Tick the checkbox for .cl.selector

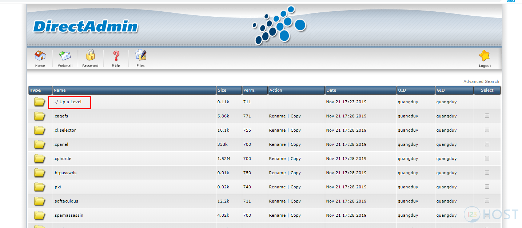tap(487, 130)
